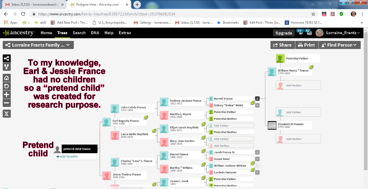Open the messages envelope icon
Image resolution: width=368 pixels, height=189 pixels.
[x=309, y=33]
